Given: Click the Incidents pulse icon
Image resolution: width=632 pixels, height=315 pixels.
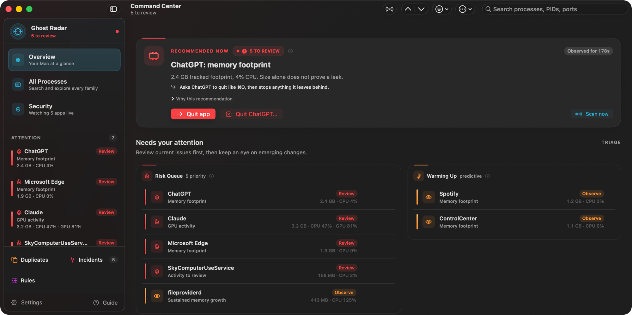Looking at the screenshot, I should (72, 260).
